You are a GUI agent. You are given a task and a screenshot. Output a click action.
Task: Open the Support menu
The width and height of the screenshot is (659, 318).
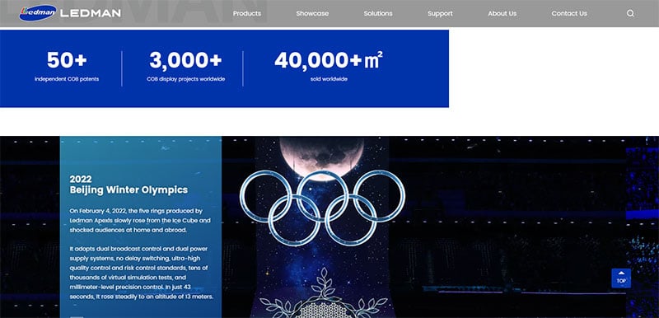point(440,13)
